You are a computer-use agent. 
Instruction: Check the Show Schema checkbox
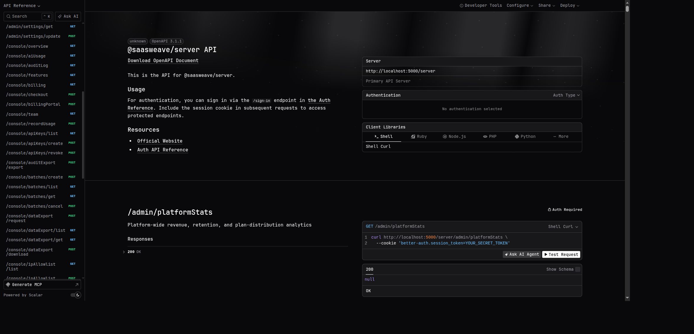point(578,269)
